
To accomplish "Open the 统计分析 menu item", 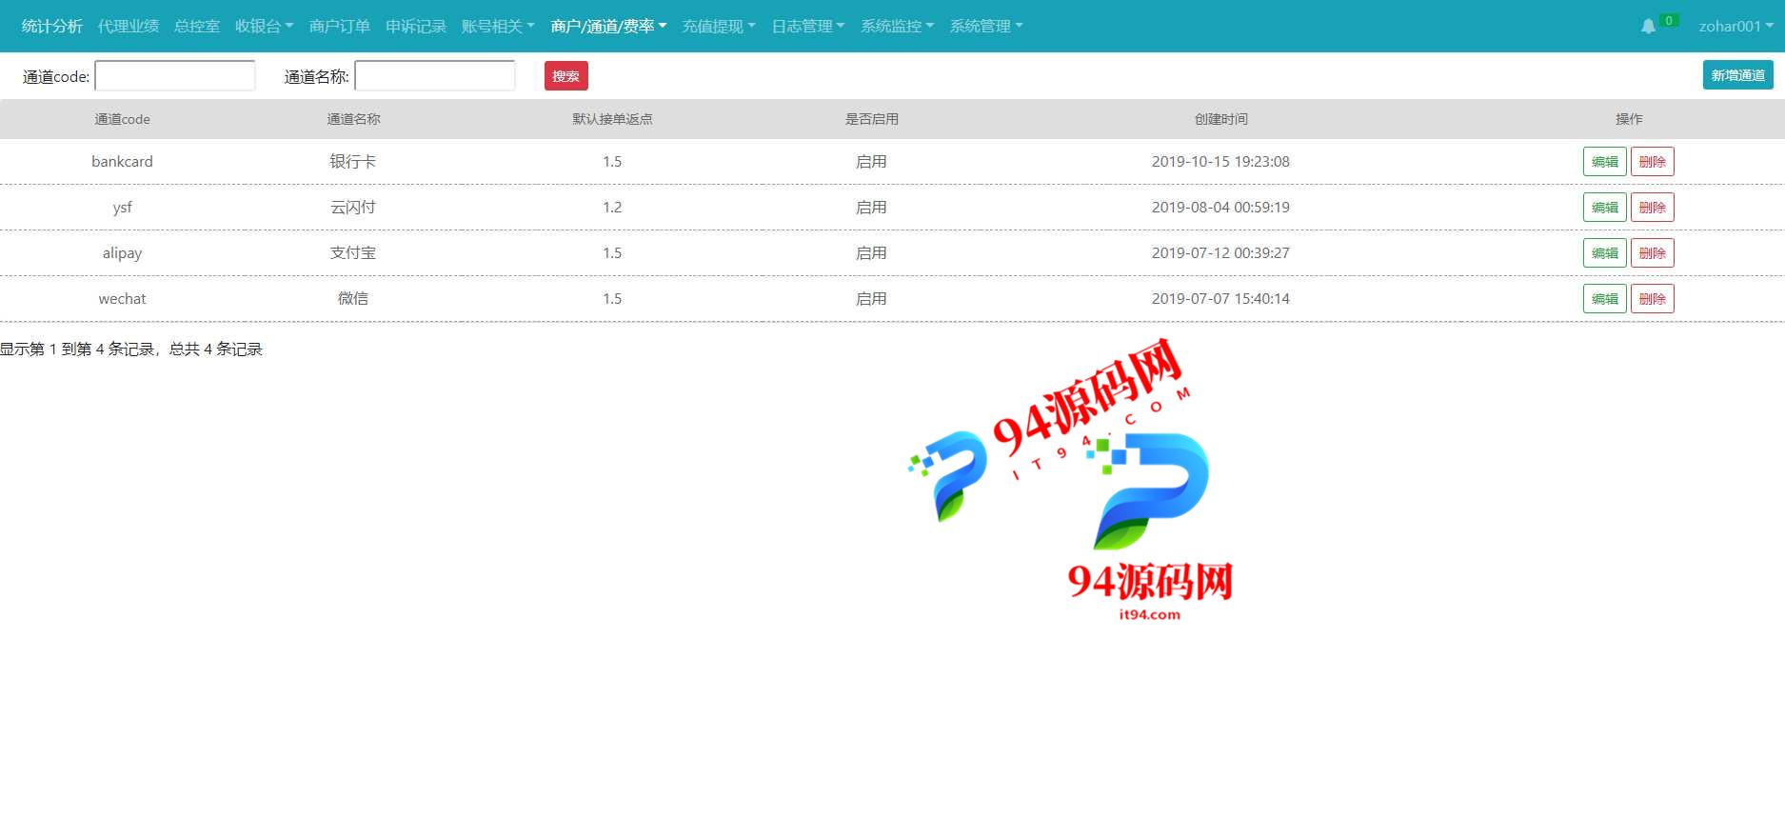I will point(52,27).
